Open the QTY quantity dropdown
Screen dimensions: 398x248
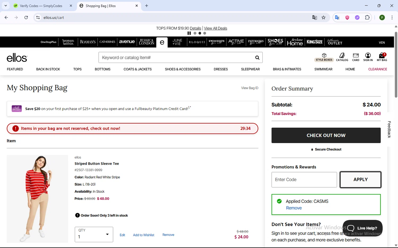[x=94, y=235]
